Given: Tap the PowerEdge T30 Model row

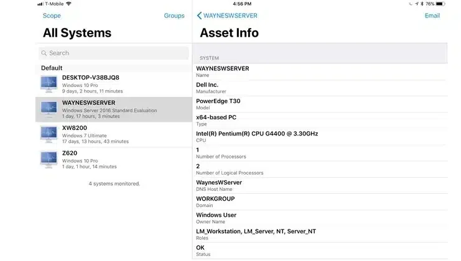Looking at the screenshot, I should [321, 104].
